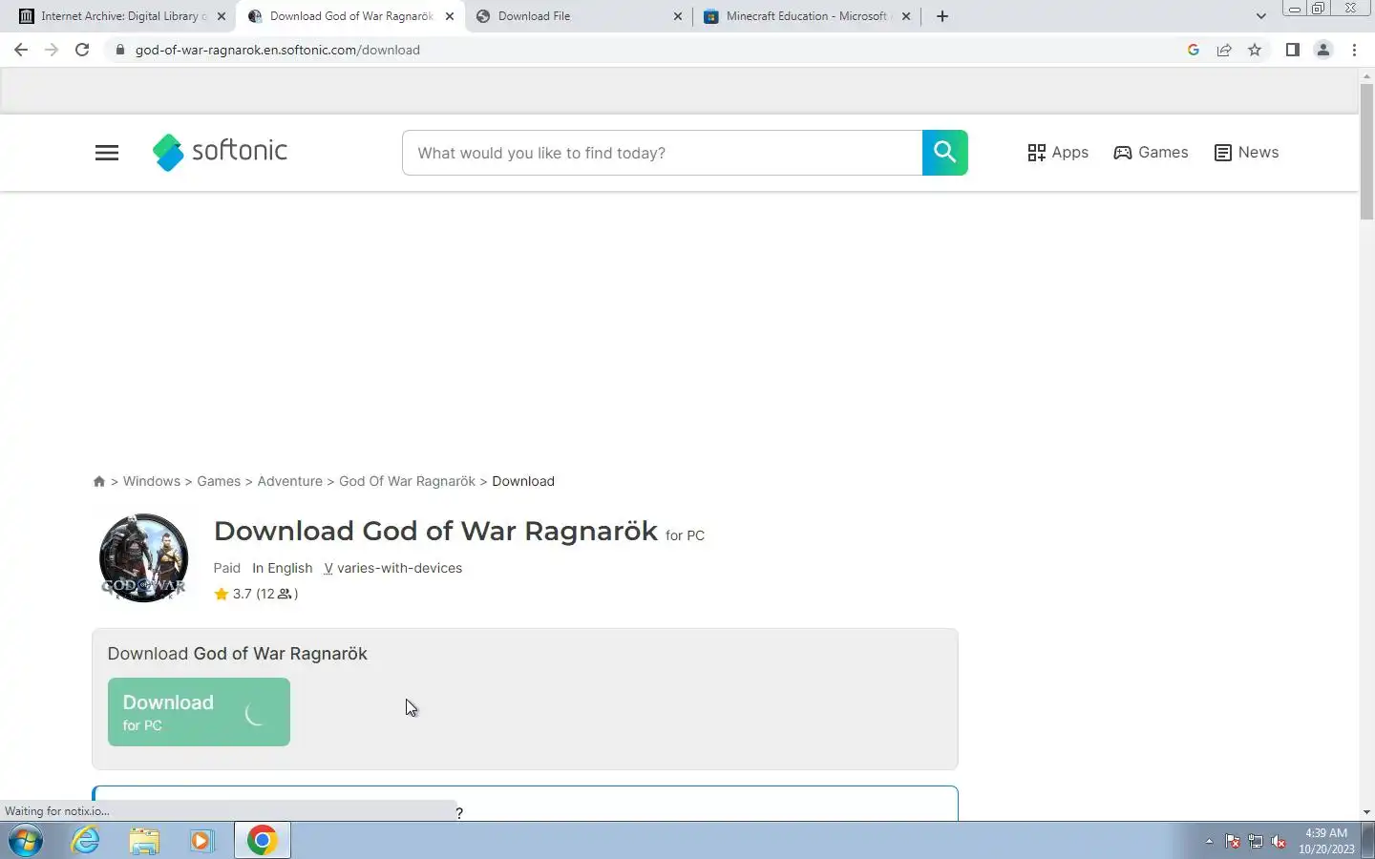Open the Games section
The width and height of the screenshot is (1375, 859).
1151,153
